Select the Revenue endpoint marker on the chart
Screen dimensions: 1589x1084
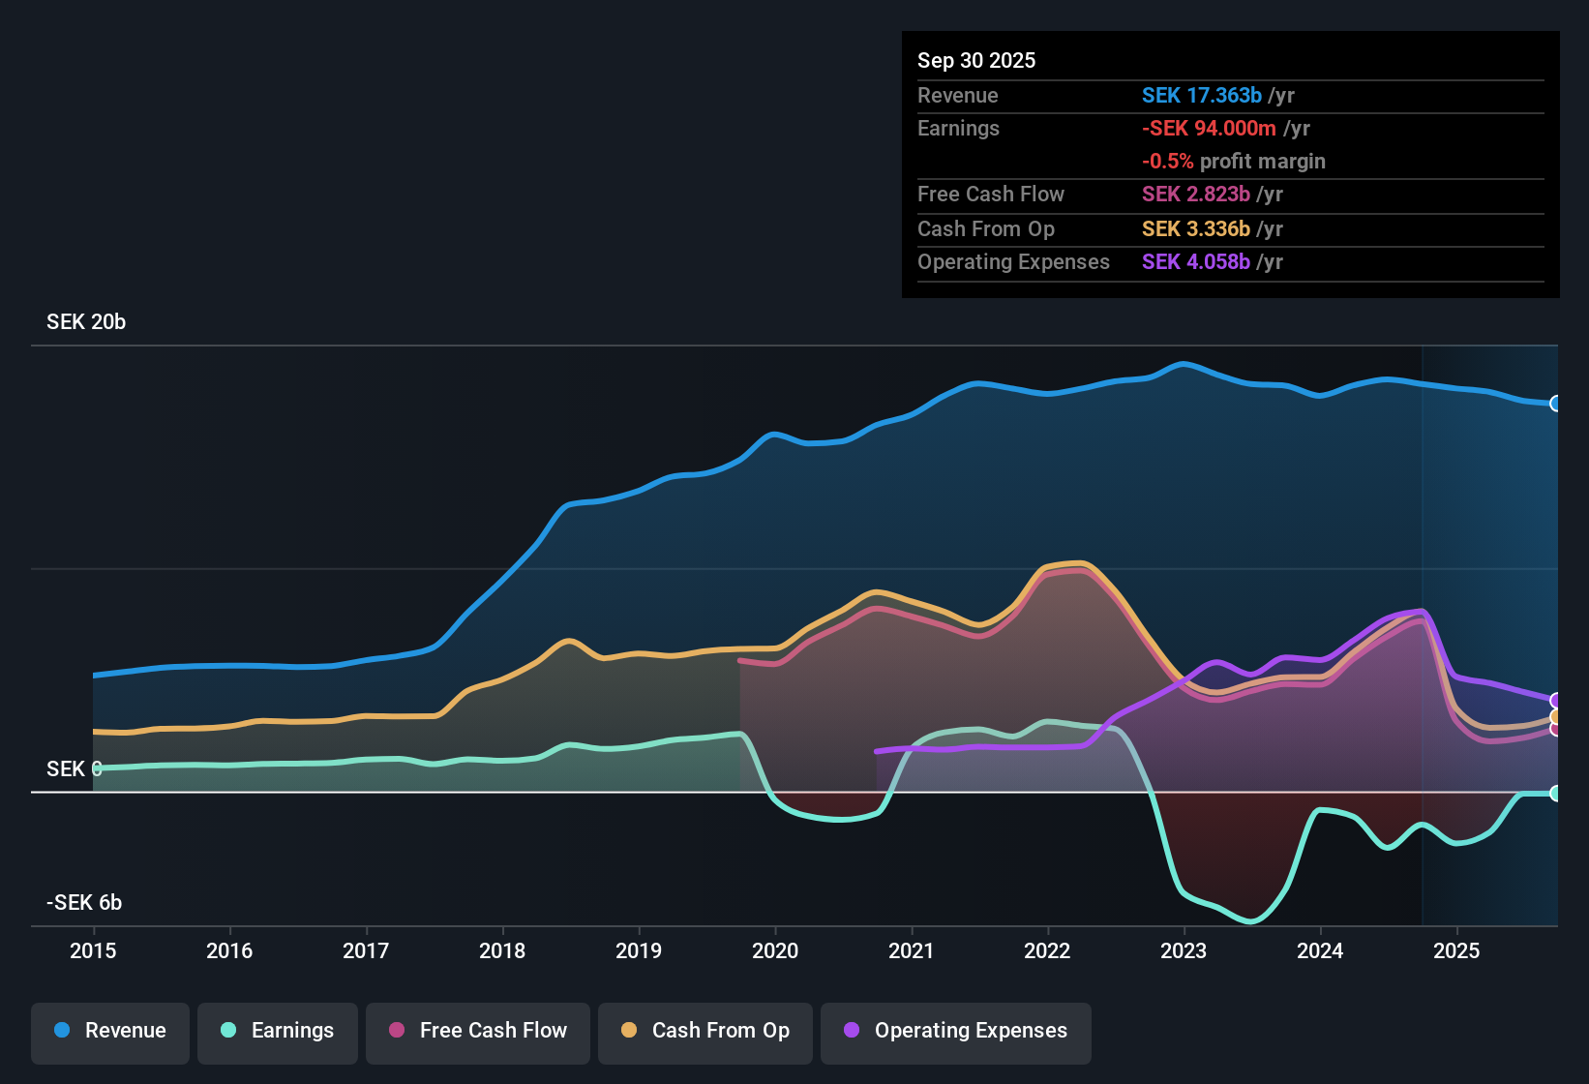coord(1556,404)
